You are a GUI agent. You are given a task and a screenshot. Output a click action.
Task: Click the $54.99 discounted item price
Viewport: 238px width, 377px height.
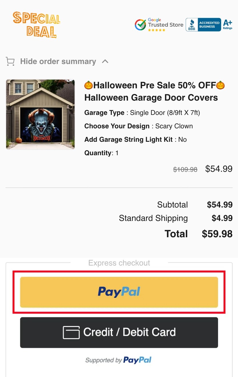219,169
